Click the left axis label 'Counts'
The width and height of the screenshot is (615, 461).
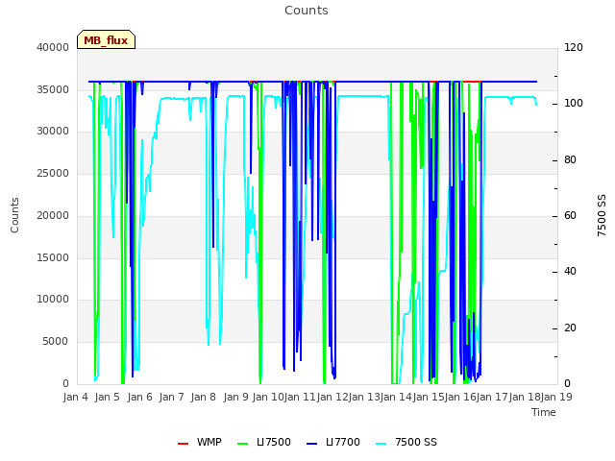click(14, 215)
